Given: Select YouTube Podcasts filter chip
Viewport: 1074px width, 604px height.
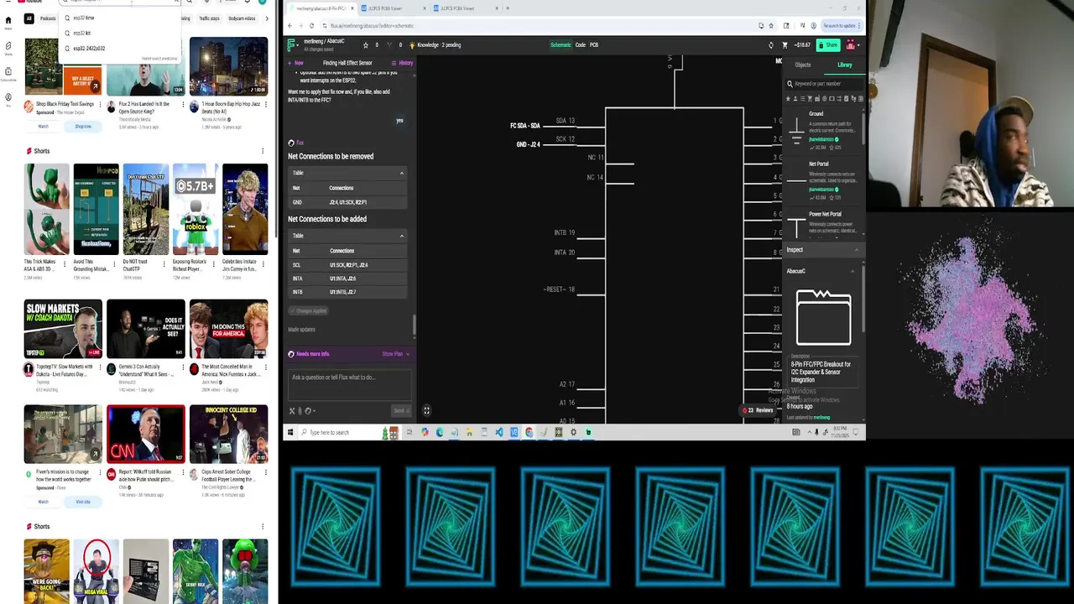Looking at the screenshot, I should [48, 18].
